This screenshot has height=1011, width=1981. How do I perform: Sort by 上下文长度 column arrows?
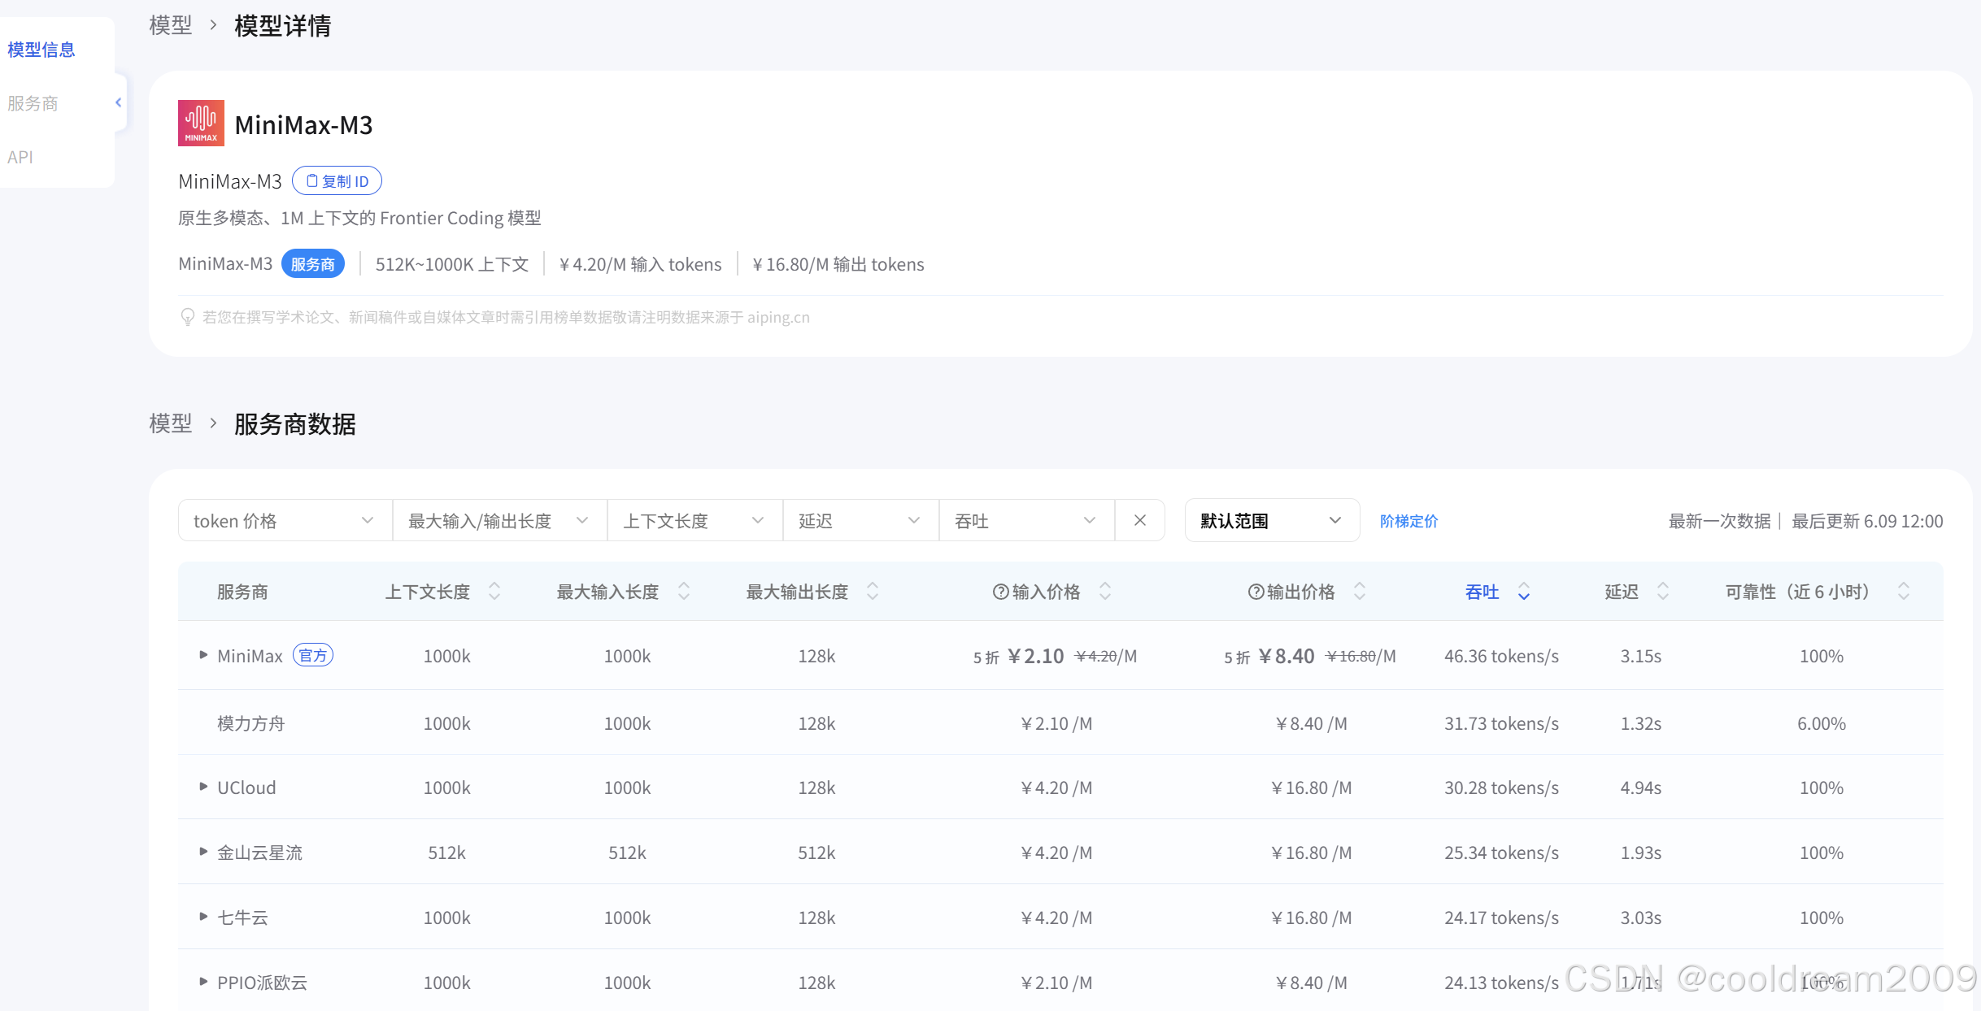pos(494,591)
